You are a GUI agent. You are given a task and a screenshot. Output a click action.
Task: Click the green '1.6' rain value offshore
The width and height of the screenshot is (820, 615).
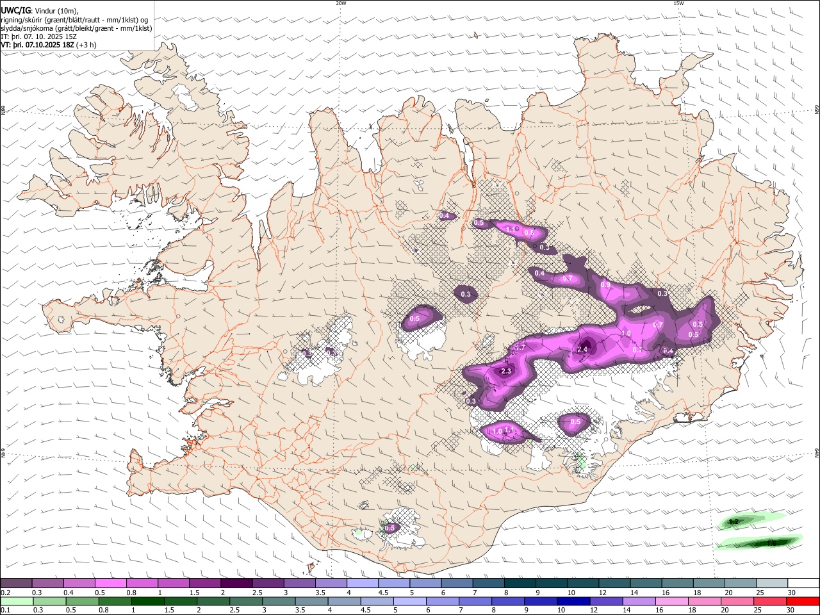point(771,543)
